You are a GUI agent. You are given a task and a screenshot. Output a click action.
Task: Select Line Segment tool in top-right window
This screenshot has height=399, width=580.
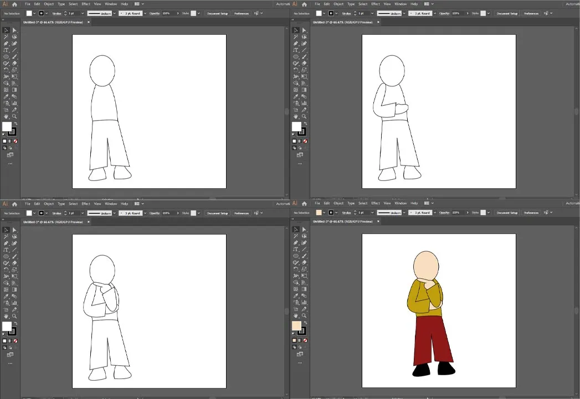304,50
